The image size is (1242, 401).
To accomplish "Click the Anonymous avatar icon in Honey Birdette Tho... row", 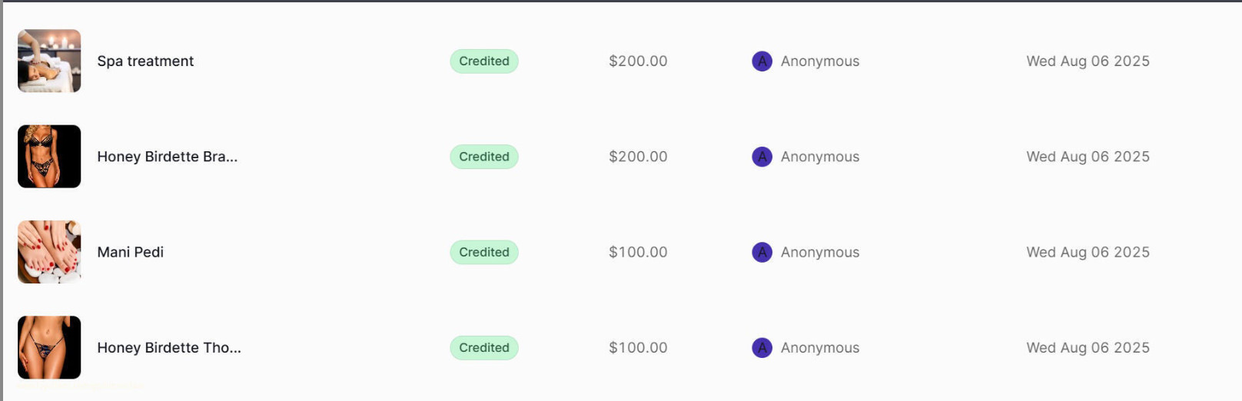I will coord(762,347).
